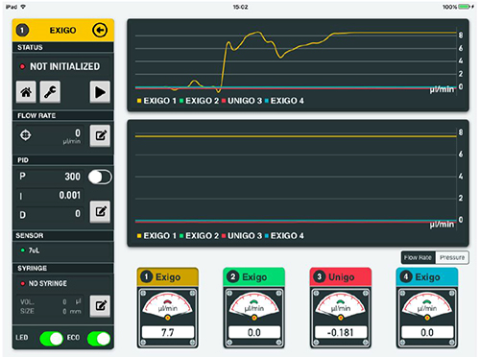Tap the home icon under status
Viewport: 480px width, 357px height.
tap(26, 92)
